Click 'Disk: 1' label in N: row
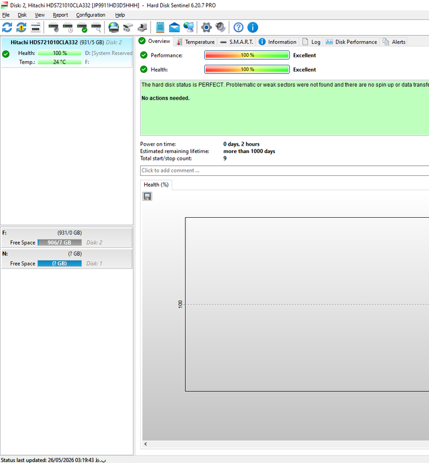The height and width of the screenshot is (463, 429). (x=94, y=264)
